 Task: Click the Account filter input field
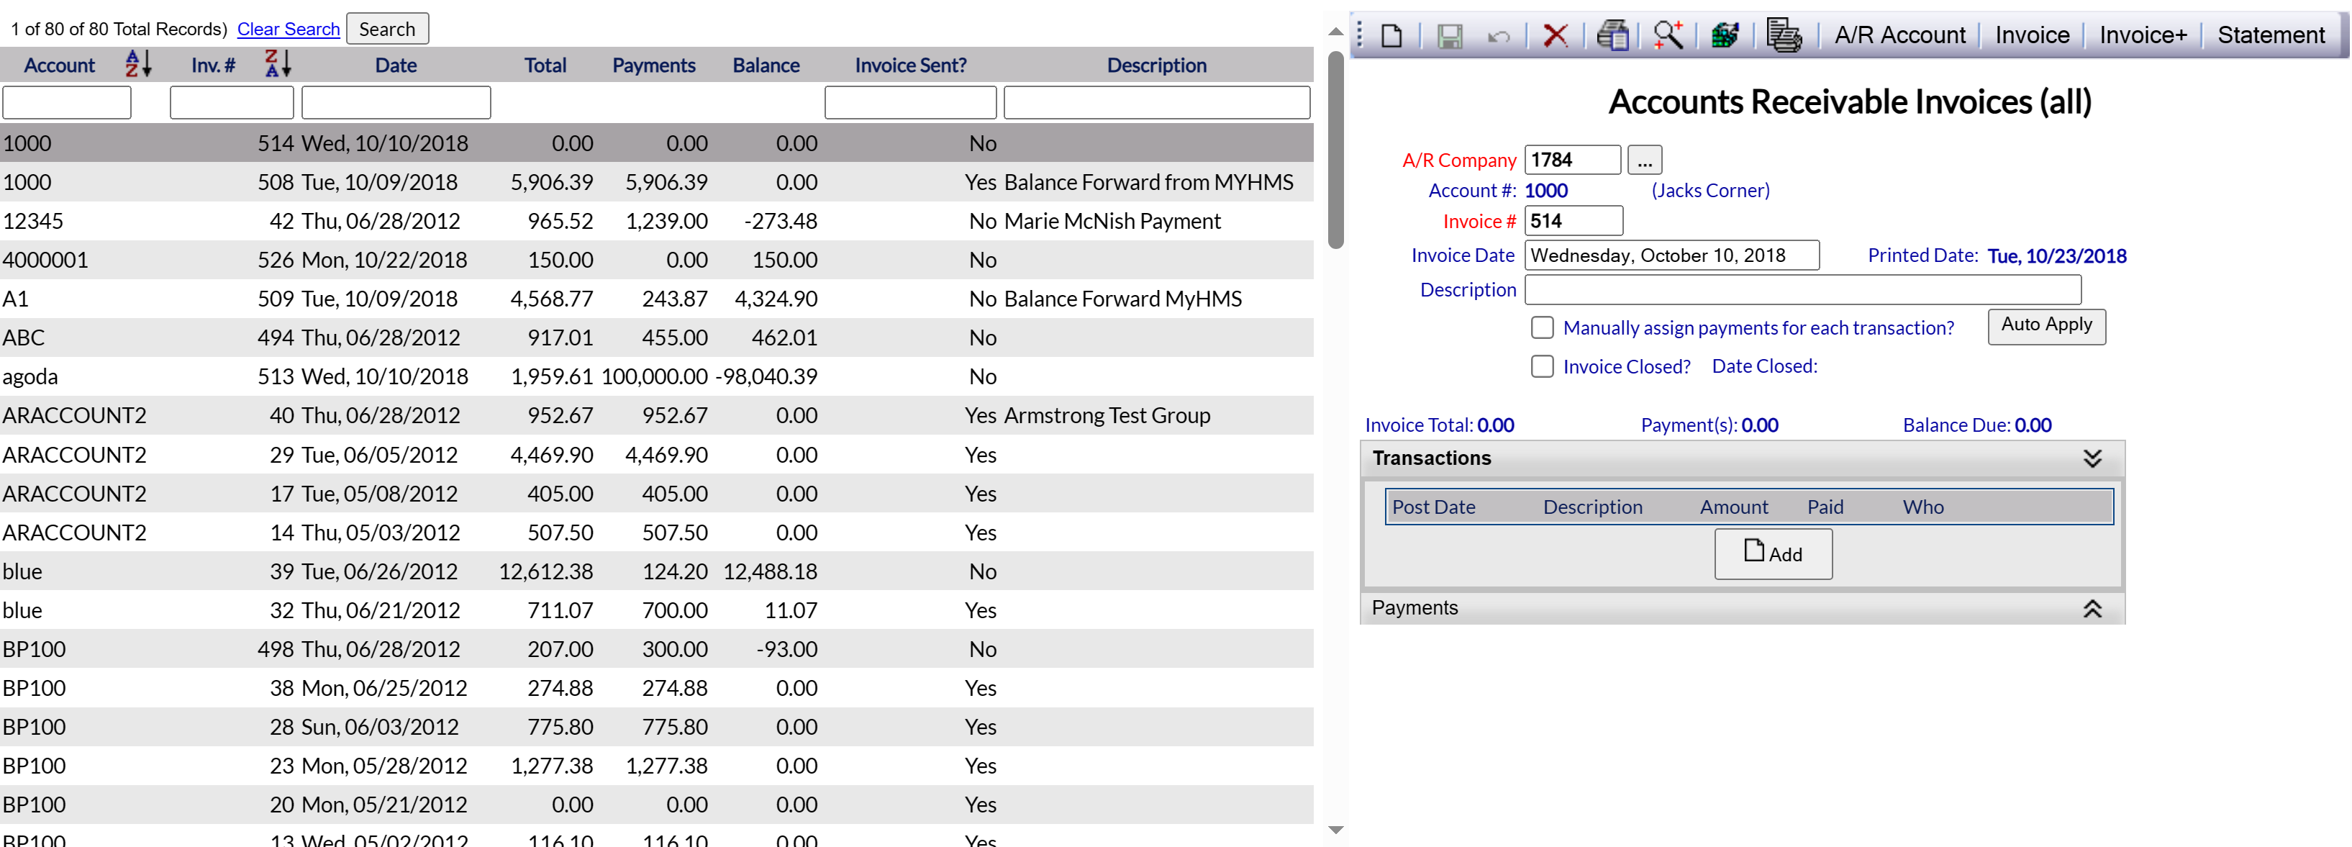tap(67, 102)
